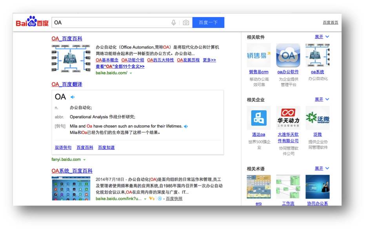The width and height of the screenshot is (367, 231).
Task: Click the V3 verification badge icon
Action: (x=152, y=199)
